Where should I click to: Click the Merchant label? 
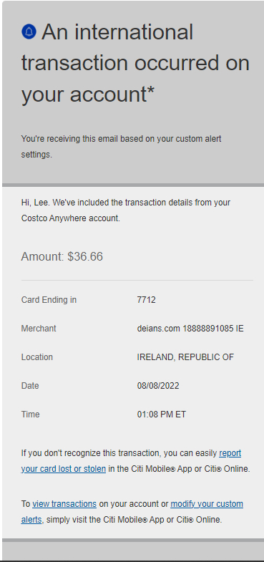(39, 329)
